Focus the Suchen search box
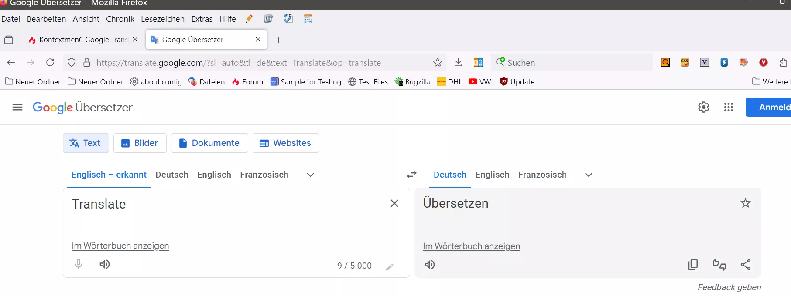The width and height of the screenshot is (791, 296). click(x=572, y=62)
